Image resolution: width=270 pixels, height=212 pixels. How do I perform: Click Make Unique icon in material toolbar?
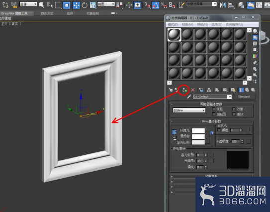[x=209, y=90]
